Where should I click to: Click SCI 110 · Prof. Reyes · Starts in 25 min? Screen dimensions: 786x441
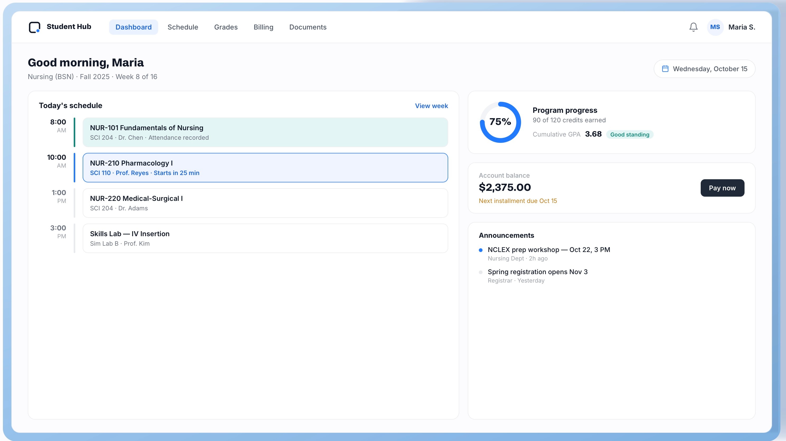145,173
